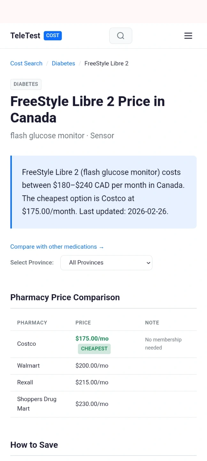Select the Walmart pharmacy row
The image size is (207, 461).
point(28,366)
